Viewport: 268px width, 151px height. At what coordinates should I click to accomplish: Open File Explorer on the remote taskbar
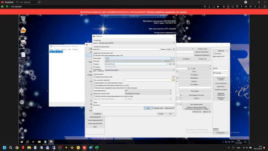[x=39, y=142]
